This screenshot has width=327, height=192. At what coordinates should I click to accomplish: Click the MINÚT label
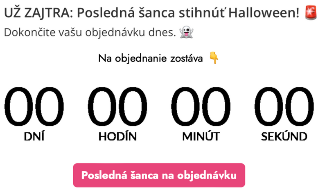(x=201, y=136)
